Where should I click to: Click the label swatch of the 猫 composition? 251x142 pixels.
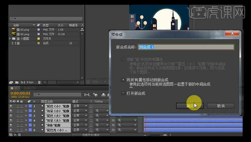tap(38, 43)
